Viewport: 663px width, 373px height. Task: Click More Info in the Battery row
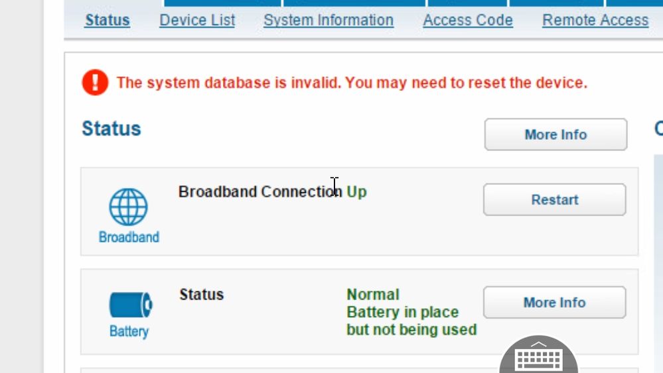pyautogui.click(x=554, y=303)
